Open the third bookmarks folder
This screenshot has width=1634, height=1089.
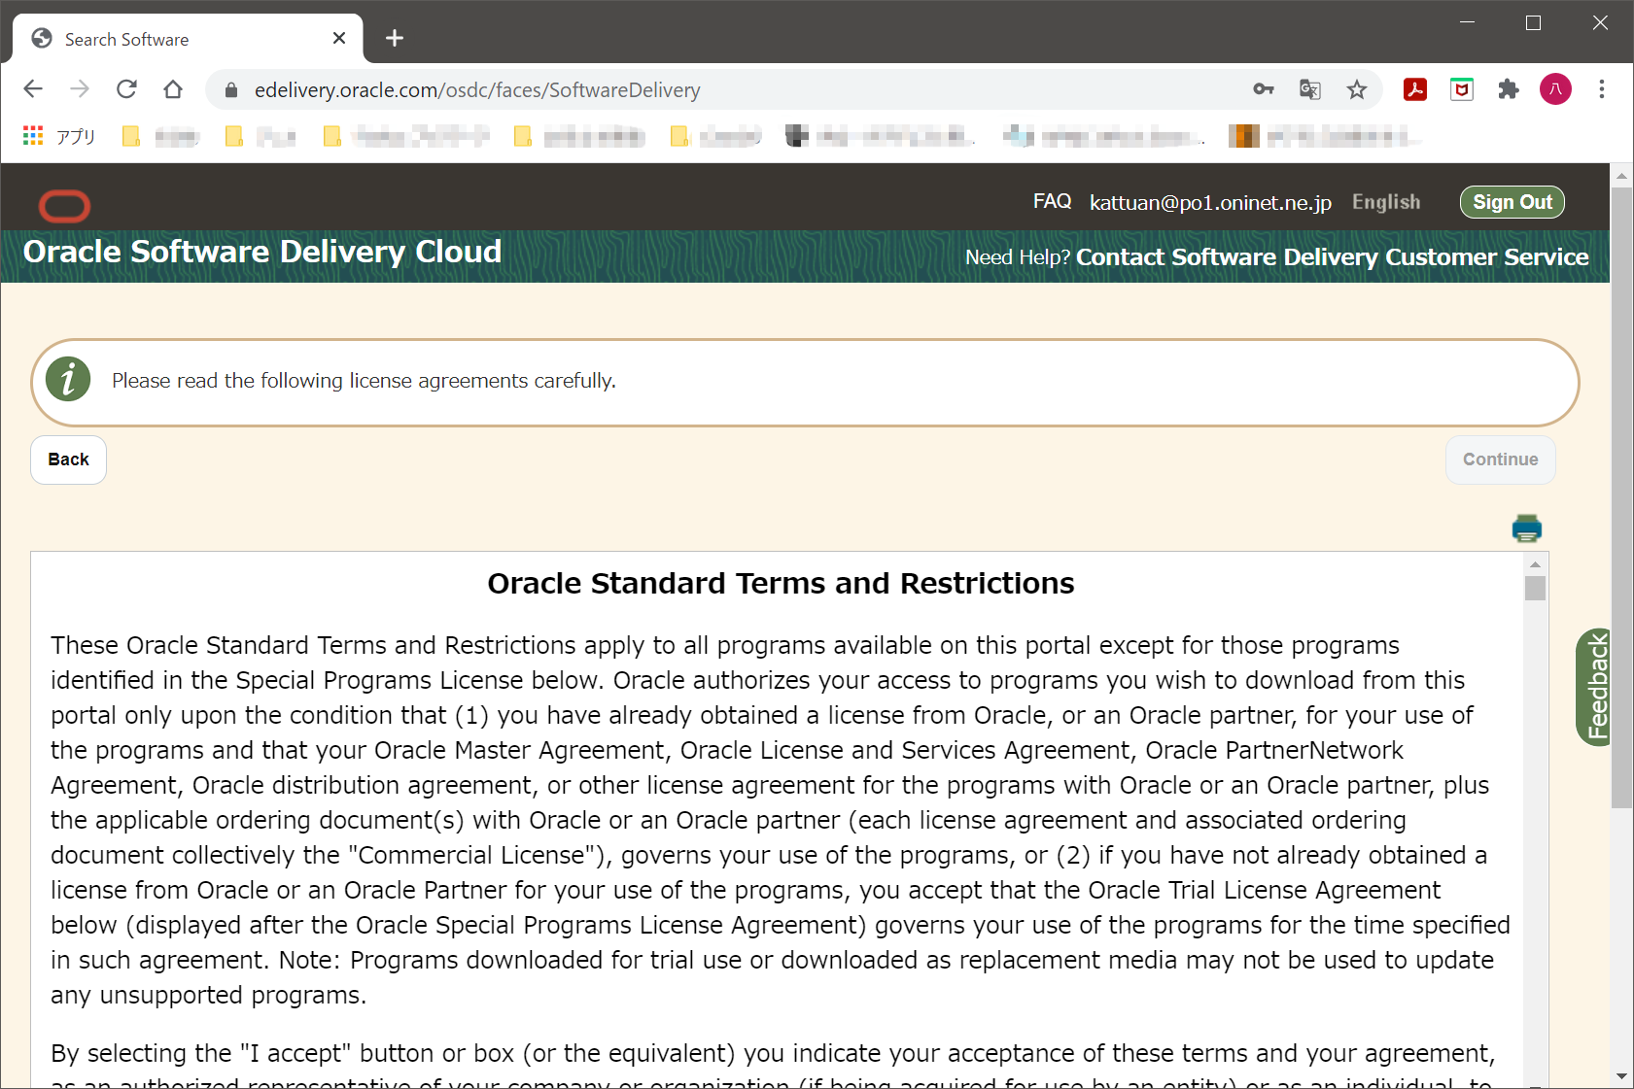pyautogui.click(x=406, y=136)
